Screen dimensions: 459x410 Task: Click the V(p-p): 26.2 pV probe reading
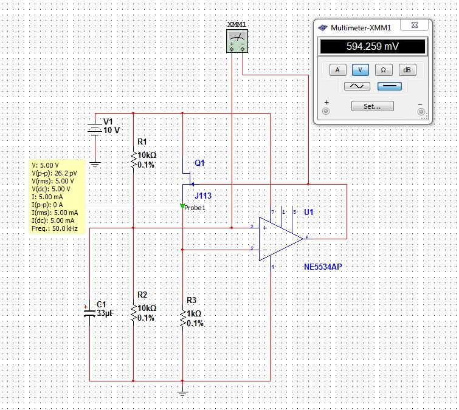55,173
